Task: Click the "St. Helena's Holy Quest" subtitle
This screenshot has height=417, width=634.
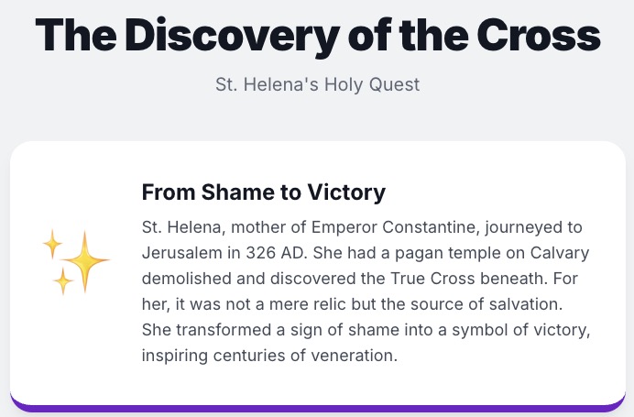Action: 317,85
